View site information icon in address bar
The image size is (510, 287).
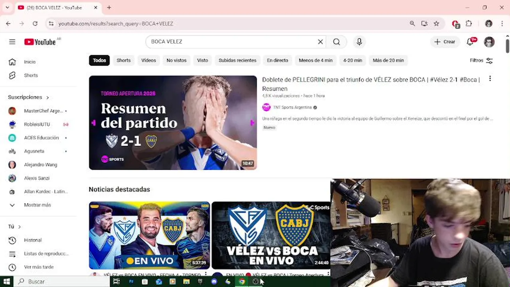(x=51, y=24)
